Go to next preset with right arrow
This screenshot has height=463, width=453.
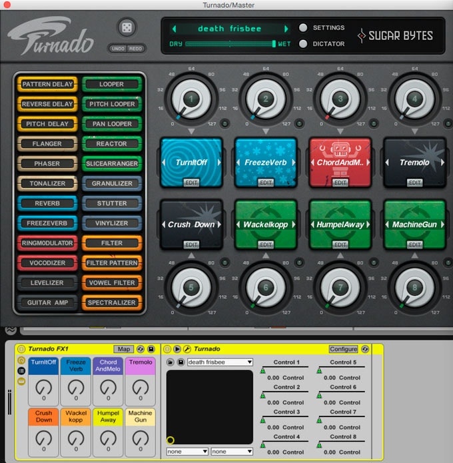286,29
